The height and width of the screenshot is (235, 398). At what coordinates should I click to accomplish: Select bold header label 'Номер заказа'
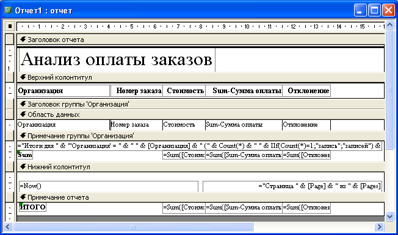[137, 91]
